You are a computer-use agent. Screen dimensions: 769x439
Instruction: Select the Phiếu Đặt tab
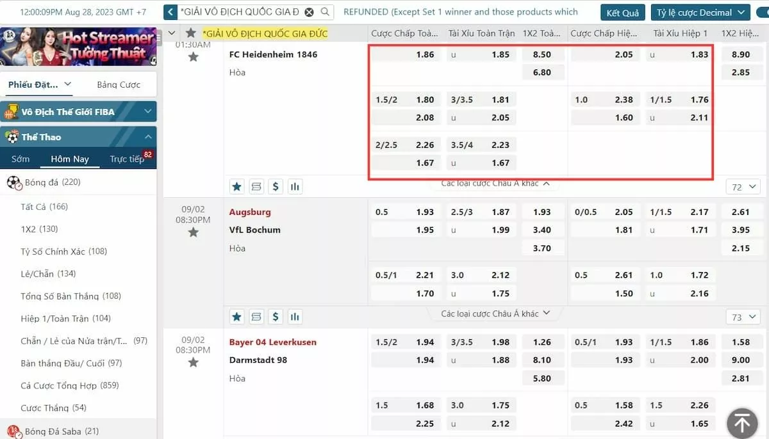pyautogui.click(x=33, y=84)
